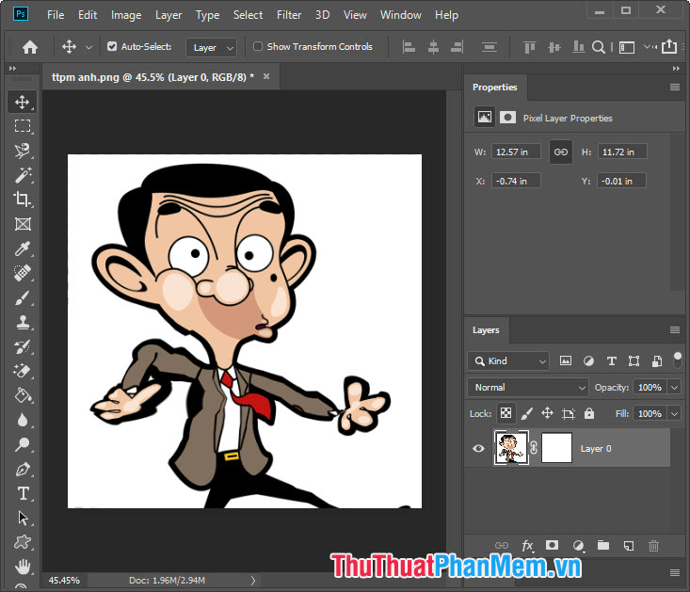Screen dimensions: 690x592
Task: Select the Eraser tool
Action: pos(22,371)
